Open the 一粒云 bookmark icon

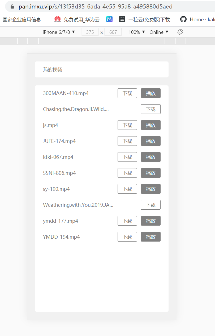point(122,19)
